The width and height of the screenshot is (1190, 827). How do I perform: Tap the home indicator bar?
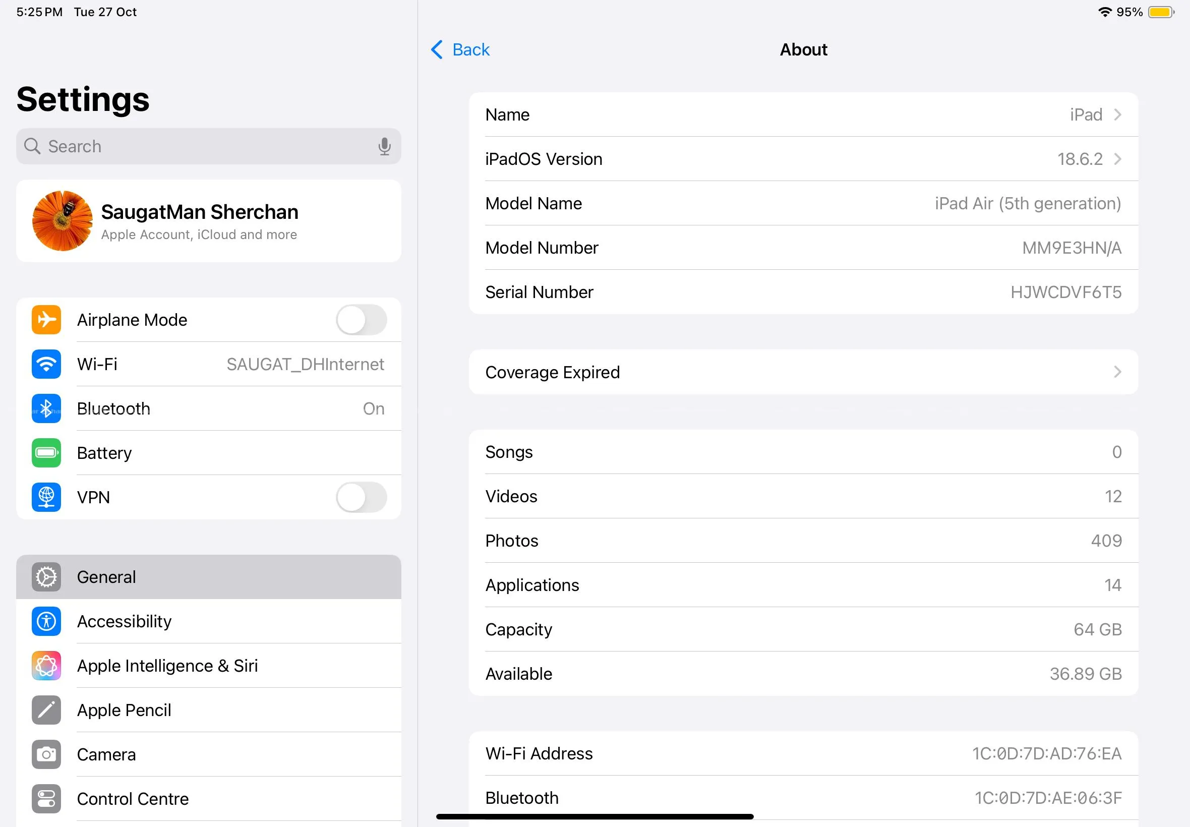pyautogui.click(x=594, y=816)
